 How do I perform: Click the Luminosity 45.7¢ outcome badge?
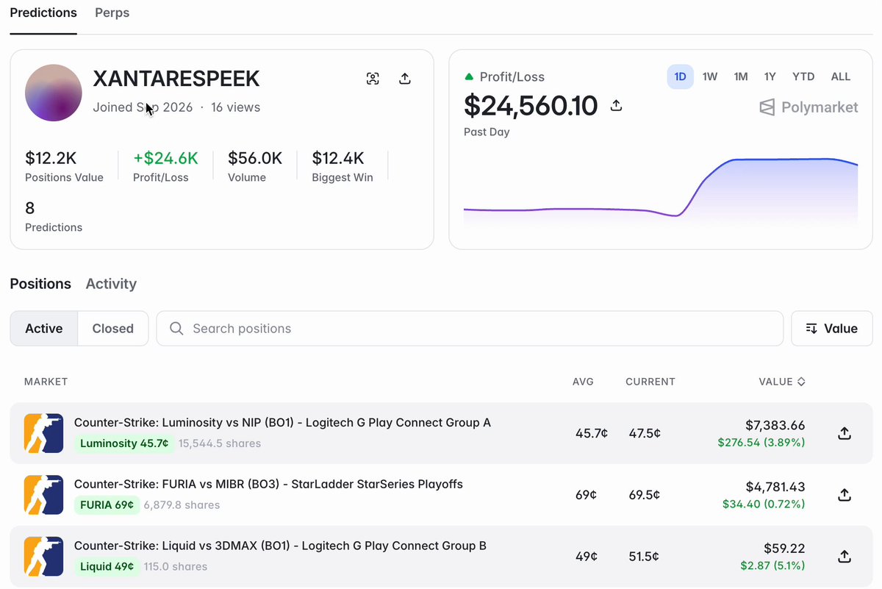[x=124, y=443]
